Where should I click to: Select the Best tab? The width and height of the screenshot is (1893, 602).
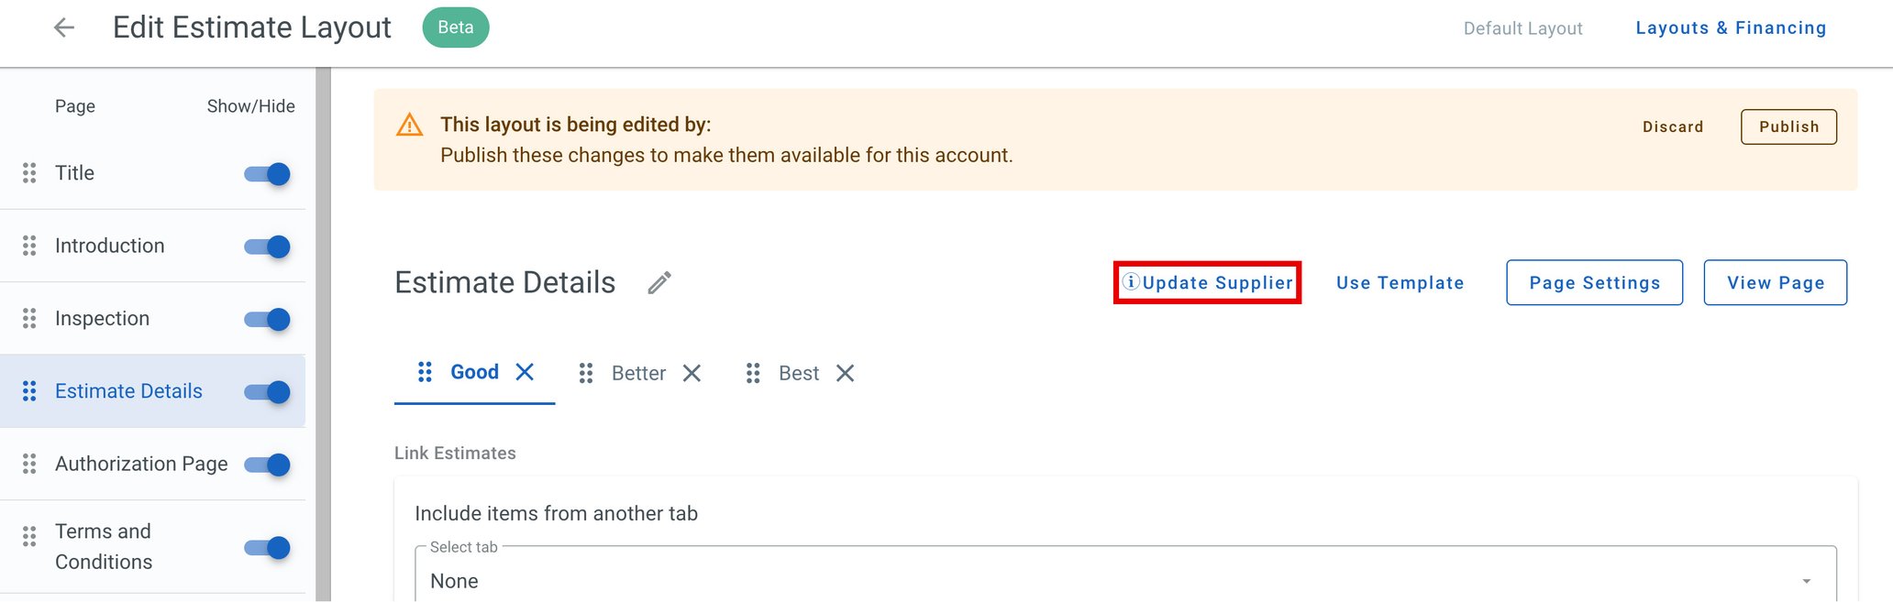point(798,373)
